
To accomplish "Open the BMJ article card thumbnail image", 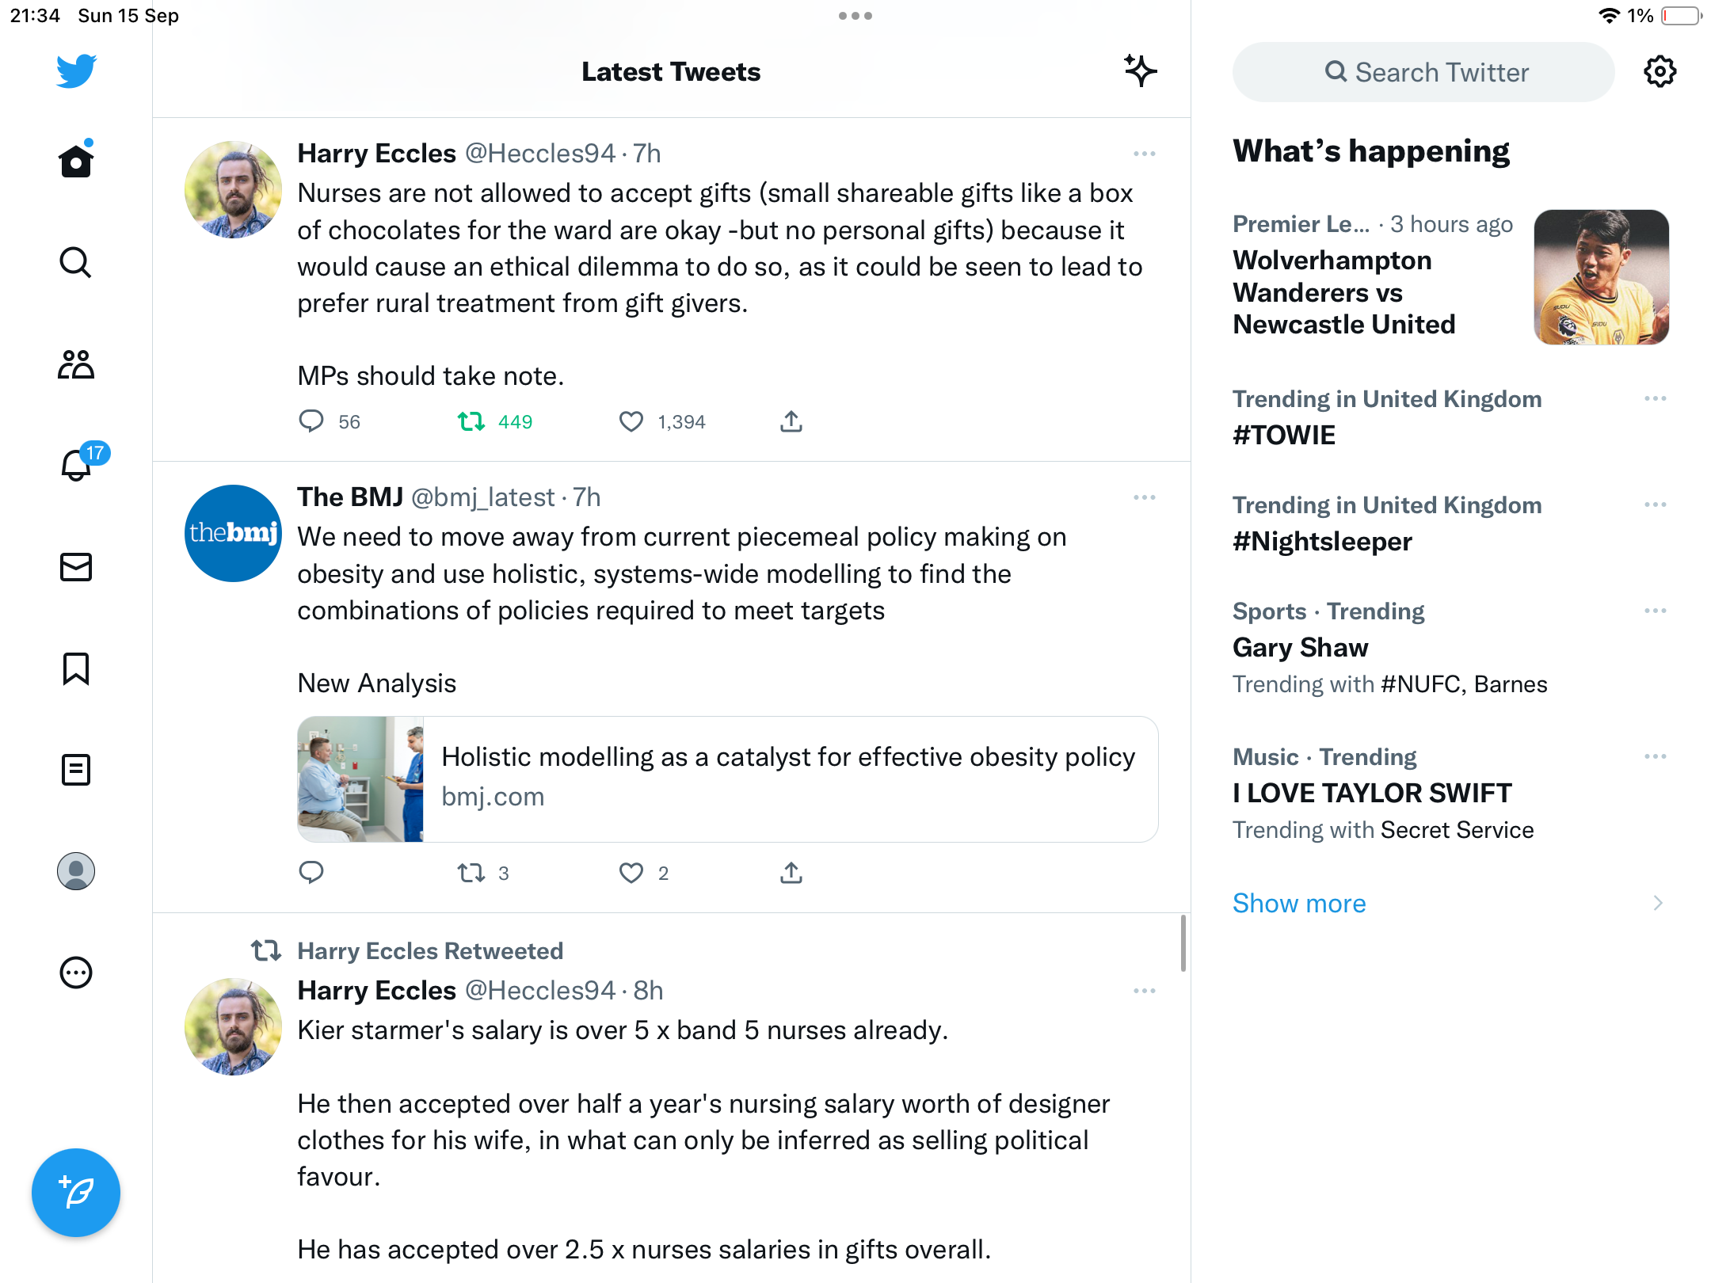I will pyautogui.click(x=360, y=779).
